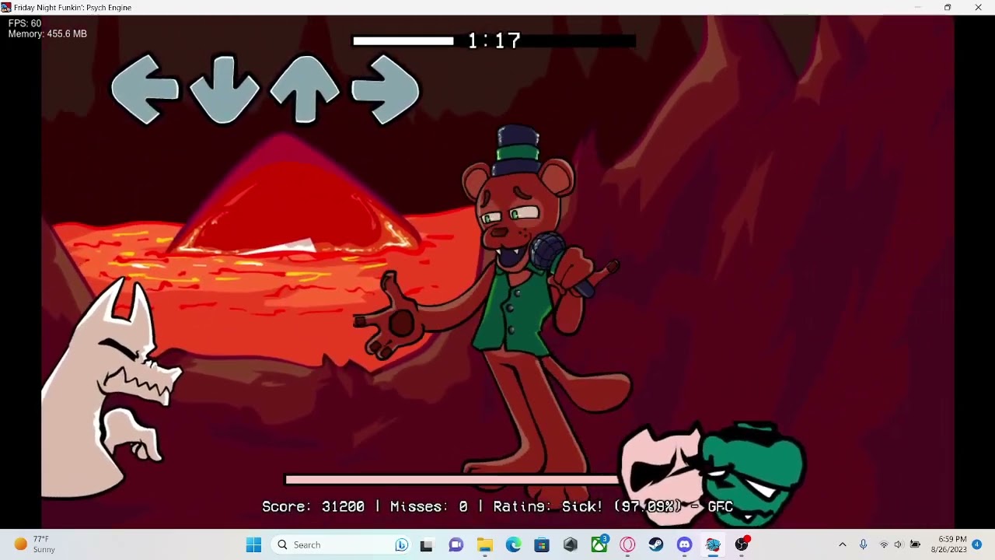
Task: Launch Microsoft Edge from taskbar
Action: pyautogui.click(x=513, y=544)
